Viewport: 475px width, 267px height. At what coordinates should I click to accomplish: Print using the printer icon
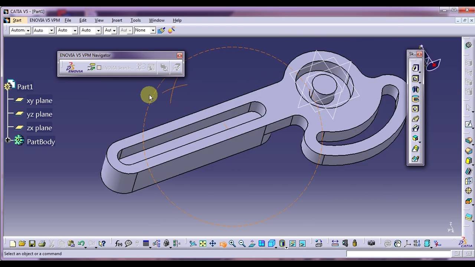(x=42, y=244)
